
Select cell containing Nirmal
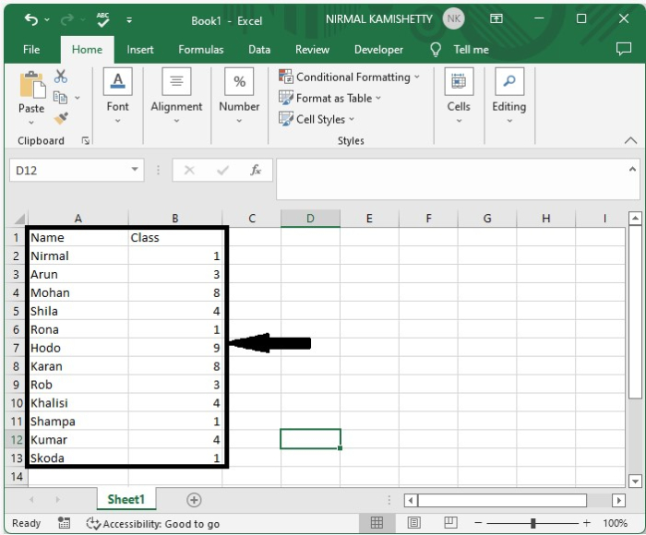[78, 256]
